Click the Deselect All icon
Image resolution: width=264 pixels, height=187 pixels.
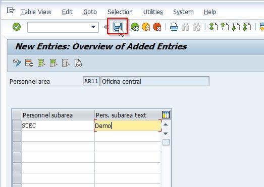click(x=66, y=63)
